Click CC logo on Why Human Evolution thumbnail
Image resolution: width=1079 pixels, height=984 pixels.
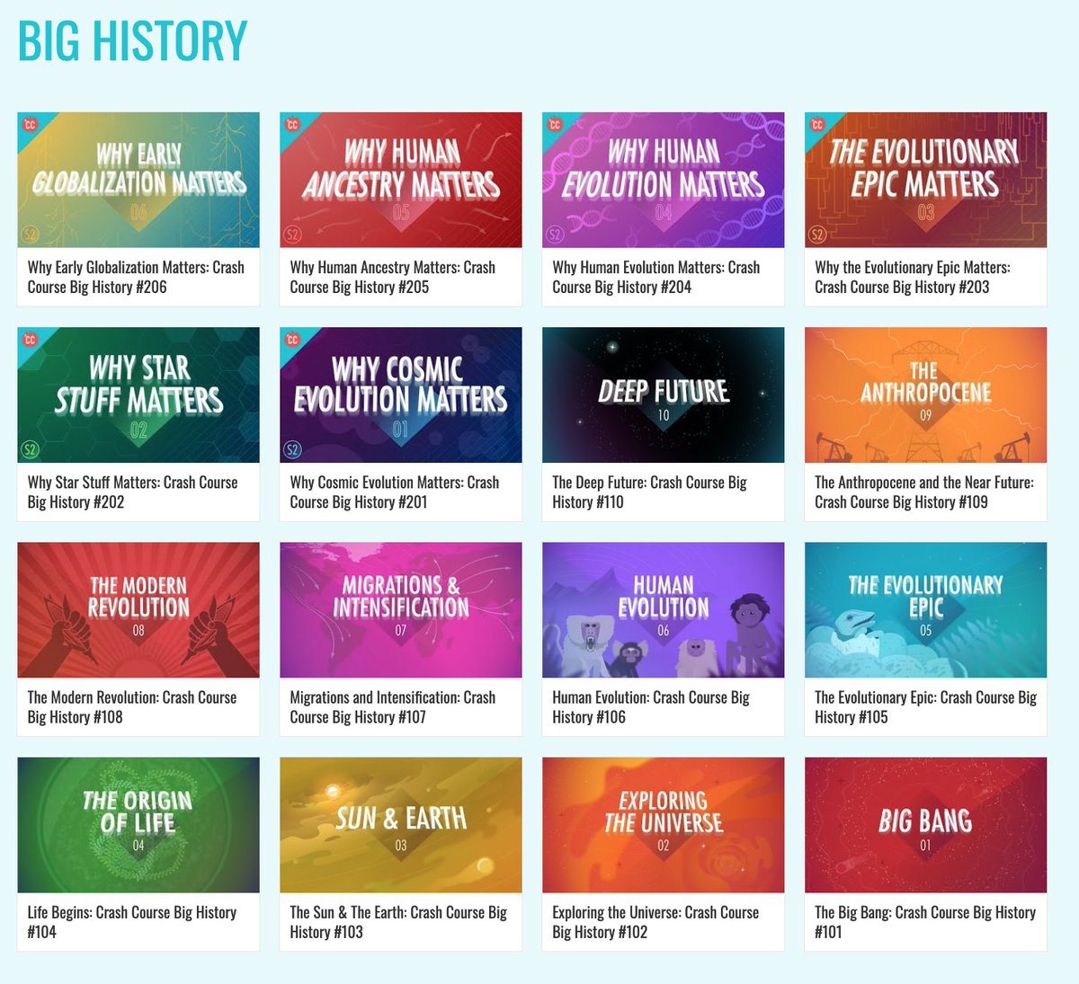click(554, 124)
